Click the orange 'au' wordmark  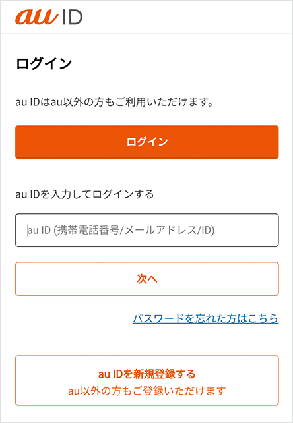[37, 17]
